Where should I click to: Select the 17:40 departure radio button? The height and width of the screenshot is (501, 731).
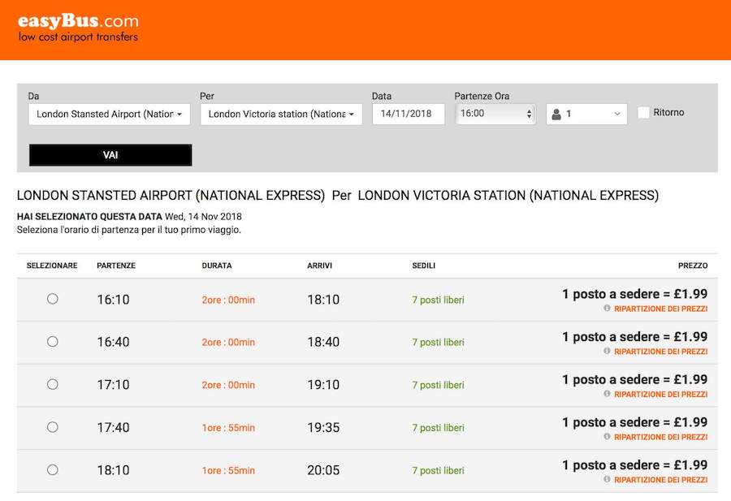point(53,427)
